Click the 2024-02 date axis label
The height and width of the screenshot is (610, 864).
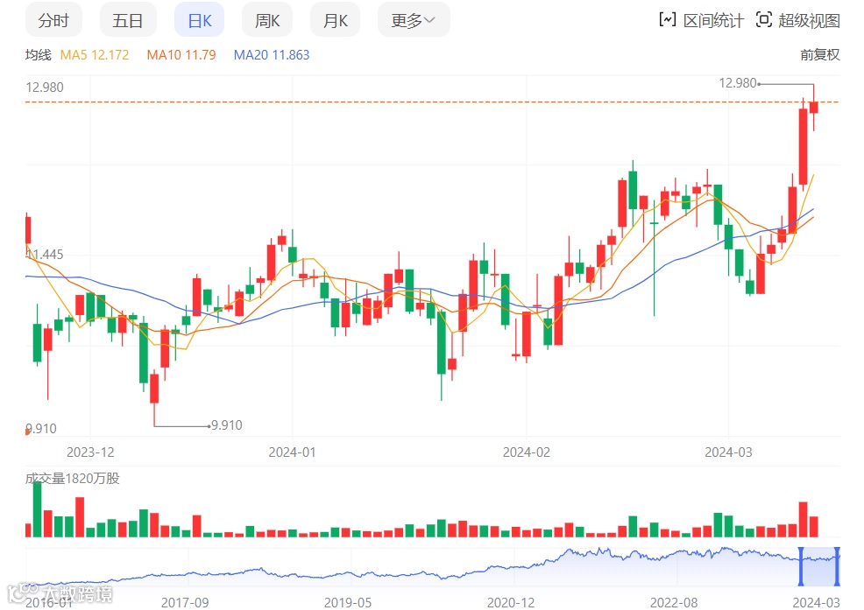(527, 452)
